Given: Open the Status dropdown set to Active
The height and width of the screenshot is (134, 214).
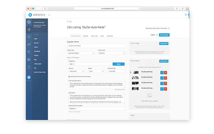Looking at the screenshot, I should 96,71.
